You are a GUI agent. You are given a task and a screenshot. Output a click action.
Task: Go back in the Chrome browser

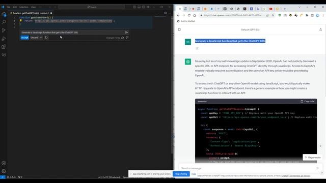tap(178, 15)
